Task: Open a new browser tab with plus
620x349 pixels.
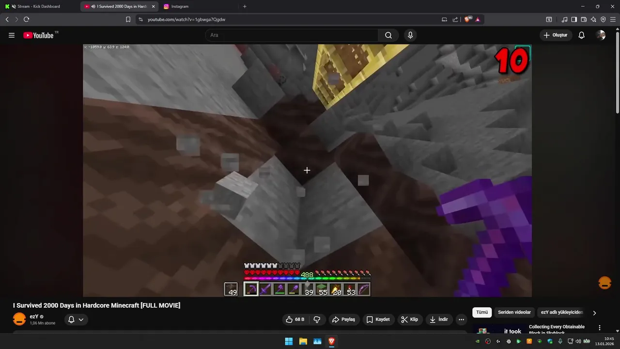Action: (245, 6)
